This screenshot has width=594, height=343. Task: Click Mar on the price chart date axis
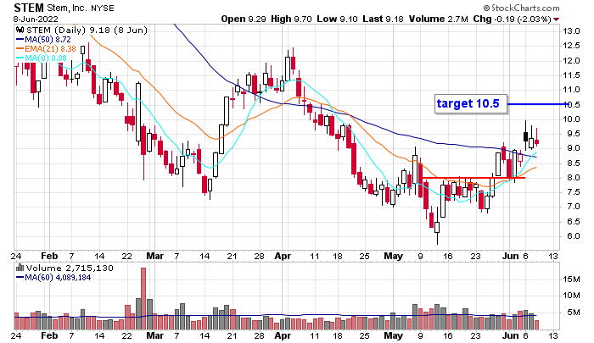click(x=154, y=256)
